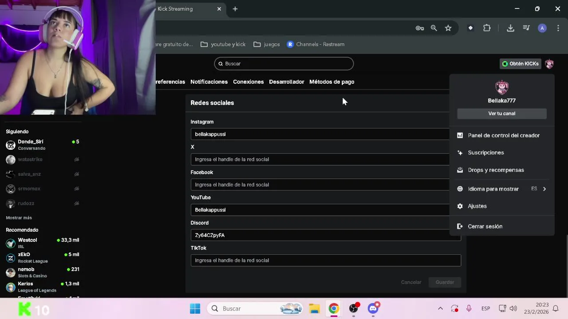Open recommended channel zEkO
The width and height of the screenshot is (568, 319).
pyautogui.click(x=43, y=258)
